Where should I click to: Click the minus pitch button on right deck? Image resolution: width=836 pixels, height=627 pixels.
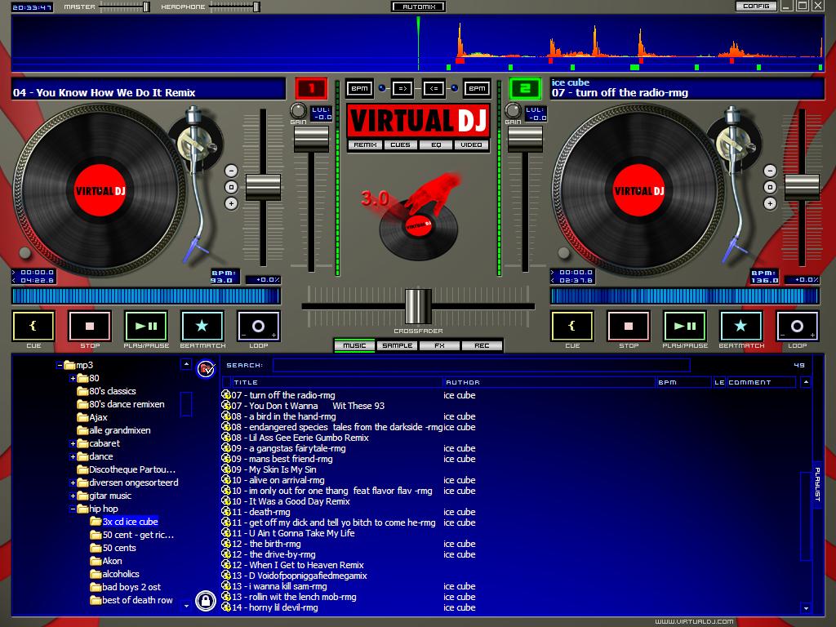(x=770, y=171)
